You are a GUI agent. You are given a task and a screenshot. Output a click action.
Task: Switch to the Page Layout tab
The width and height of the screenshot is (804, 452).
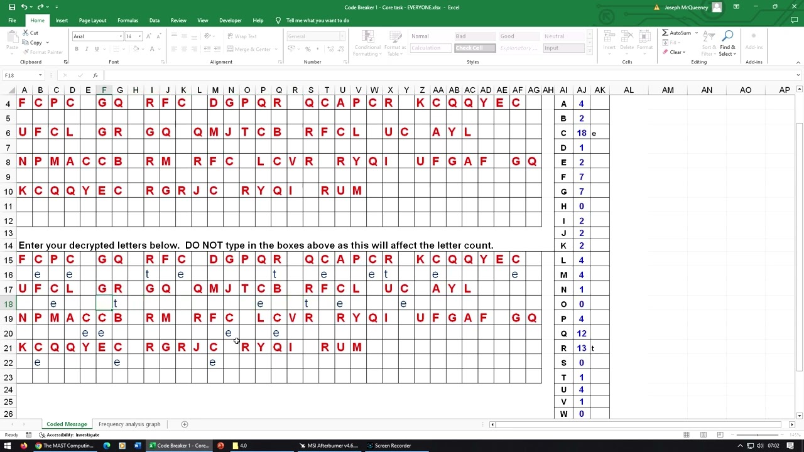(92, 21)
